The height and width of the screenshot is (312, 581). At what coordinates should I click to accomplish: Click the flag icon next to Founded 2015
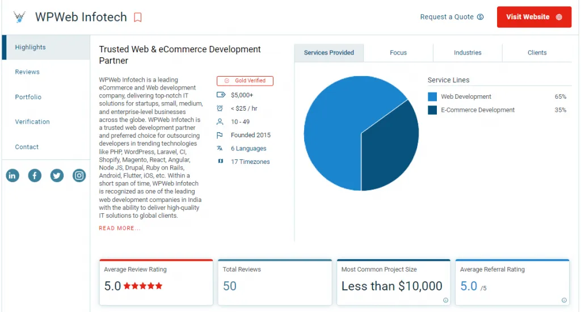coord(220,135)
